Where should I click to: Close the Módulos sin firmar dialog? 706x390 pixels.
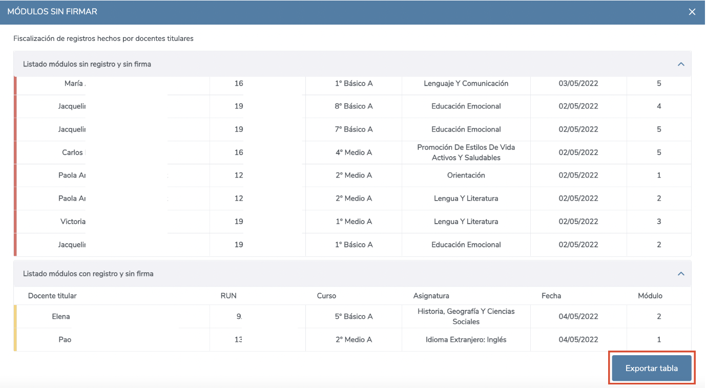click(692, 12)
